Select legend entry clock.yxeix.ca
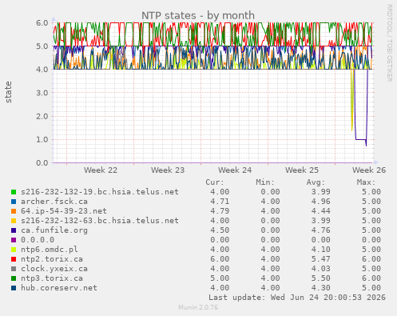Viewport: 397px width, 316px height. (54, 269)
